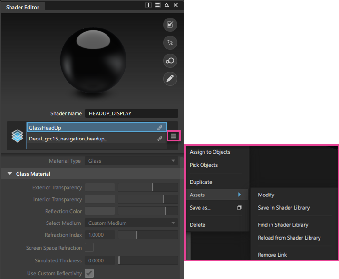The height and width of the screenshot is (279, 339).
Task: Close the Shader Editor panel
Action: (176, 5)
